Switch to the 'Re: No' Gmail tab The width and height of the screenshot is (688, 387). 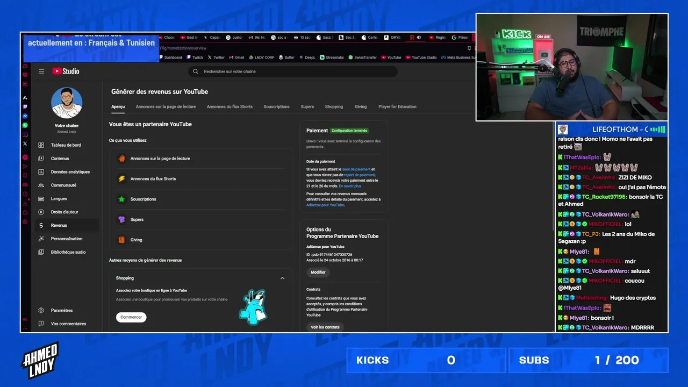[257, 38]
